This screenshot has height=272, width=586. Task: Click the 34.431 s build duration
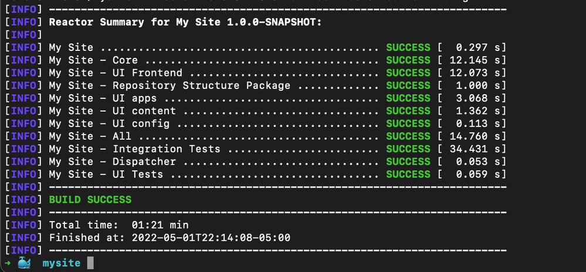pos(474,149)
